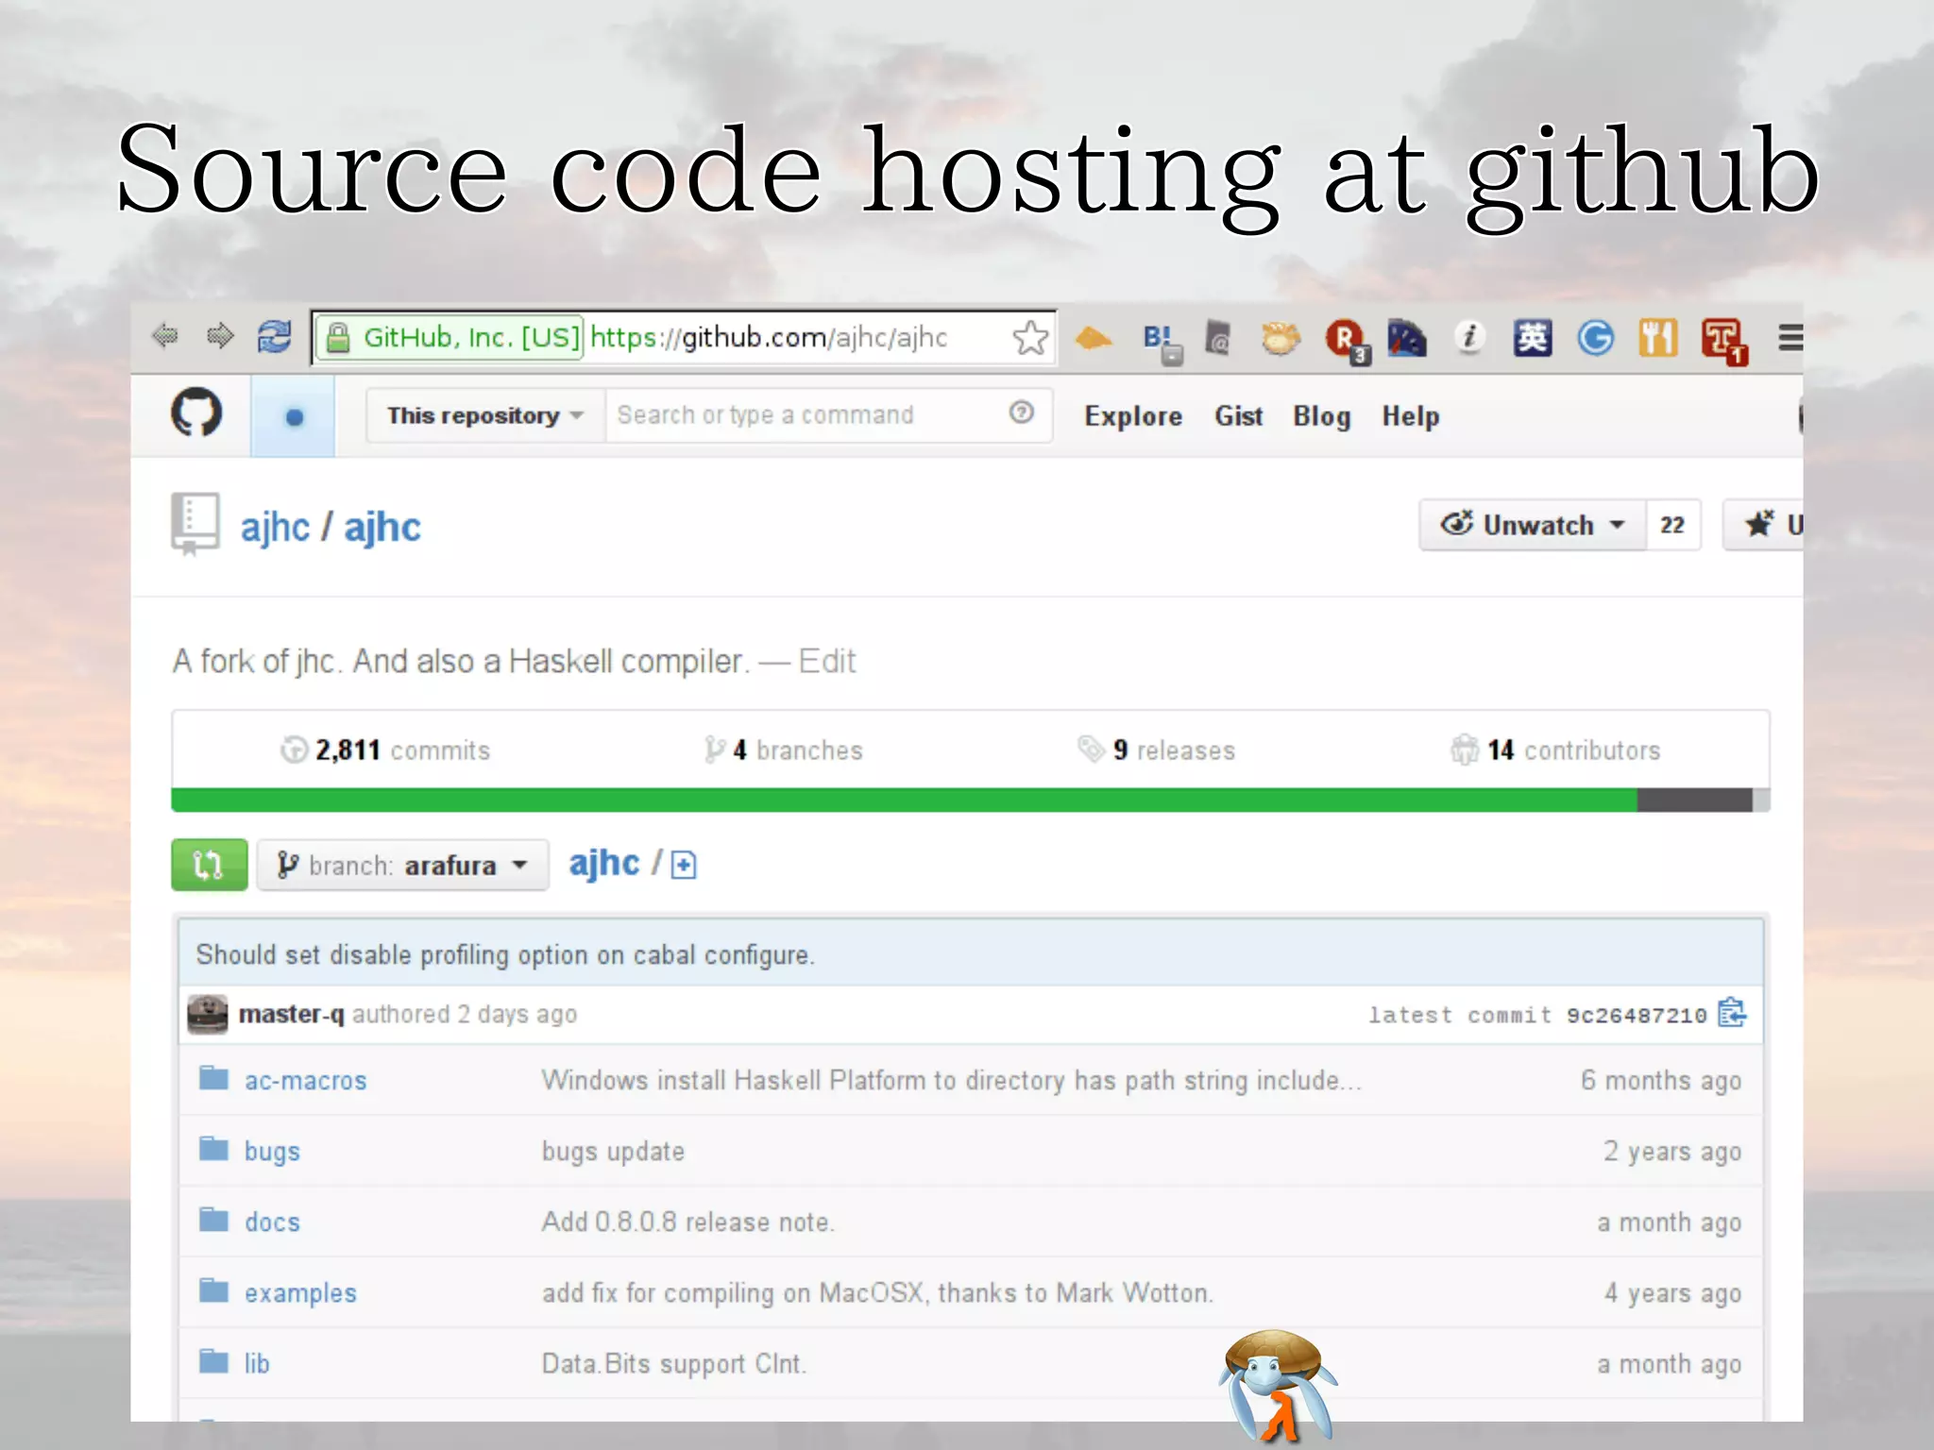The height and width of the screenshot is (1450, 1934).
Task: Click the red T extension icon
Action: 1723,341
